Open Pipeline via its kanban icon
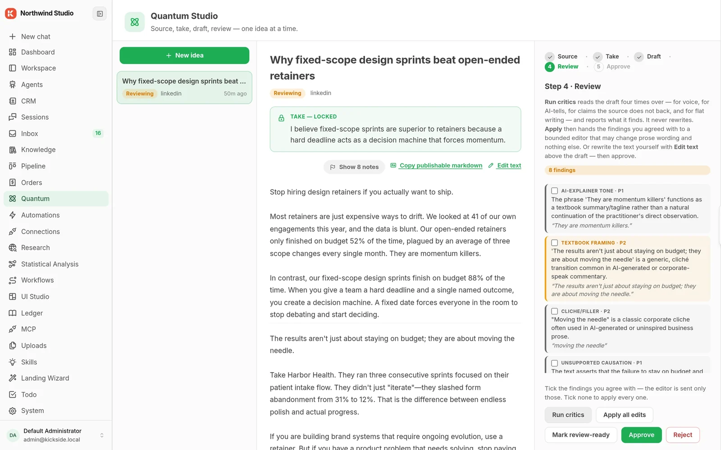This screenshot has width=721, height=450. tap(13, 166)
